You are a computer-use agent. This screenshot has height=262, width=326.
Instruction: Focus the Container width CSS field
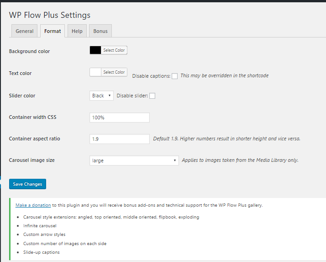(x=120, y=118)
